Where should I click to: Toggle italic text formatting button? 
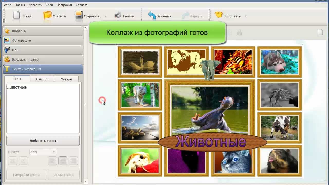pyautogui.click(x=23, y=161)
